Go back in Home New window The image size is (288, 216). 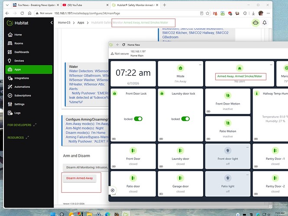(x=117, y=44)
